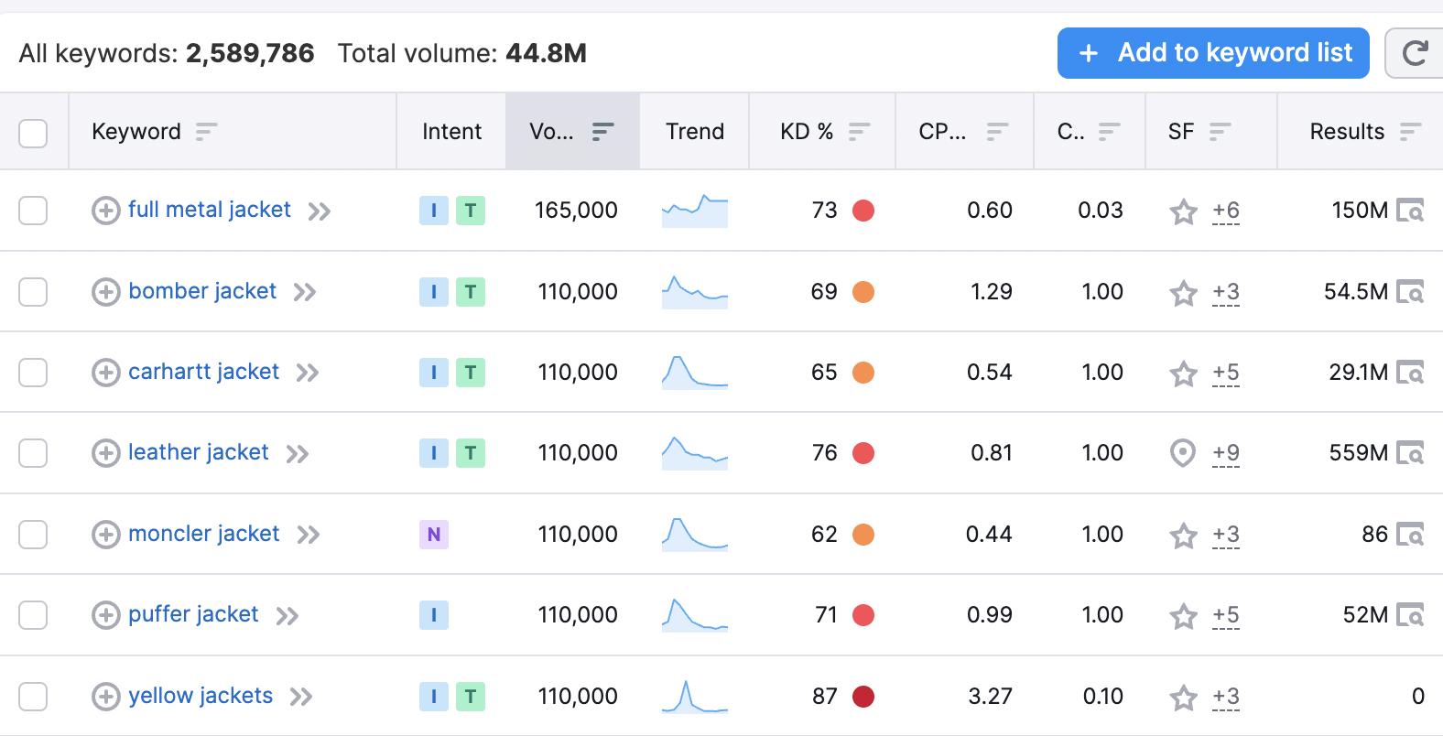The height and width of the screenshot is (736, 1443).
Task: View SERP icon for puffer jacket
Action: coord(1410,615)
